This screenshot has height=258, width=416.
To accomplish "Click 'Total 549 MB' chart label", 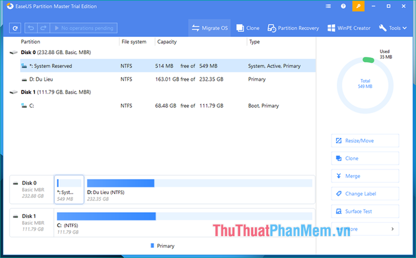I will pyautogui.click(x=365, y=84).
